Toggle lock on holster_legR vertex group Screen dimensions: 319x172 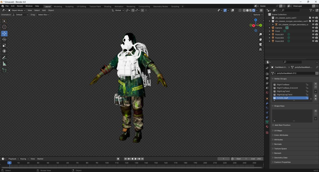click(x=307, y=98)
